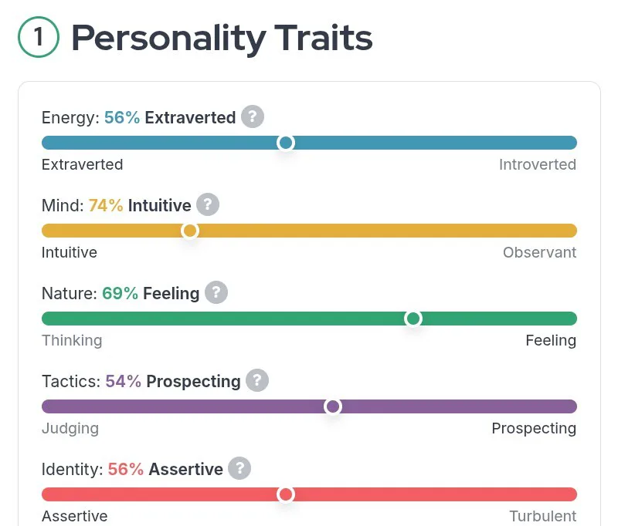
Task: Click the Observant label under Mind bar
Action: click(x=539, y=252)
